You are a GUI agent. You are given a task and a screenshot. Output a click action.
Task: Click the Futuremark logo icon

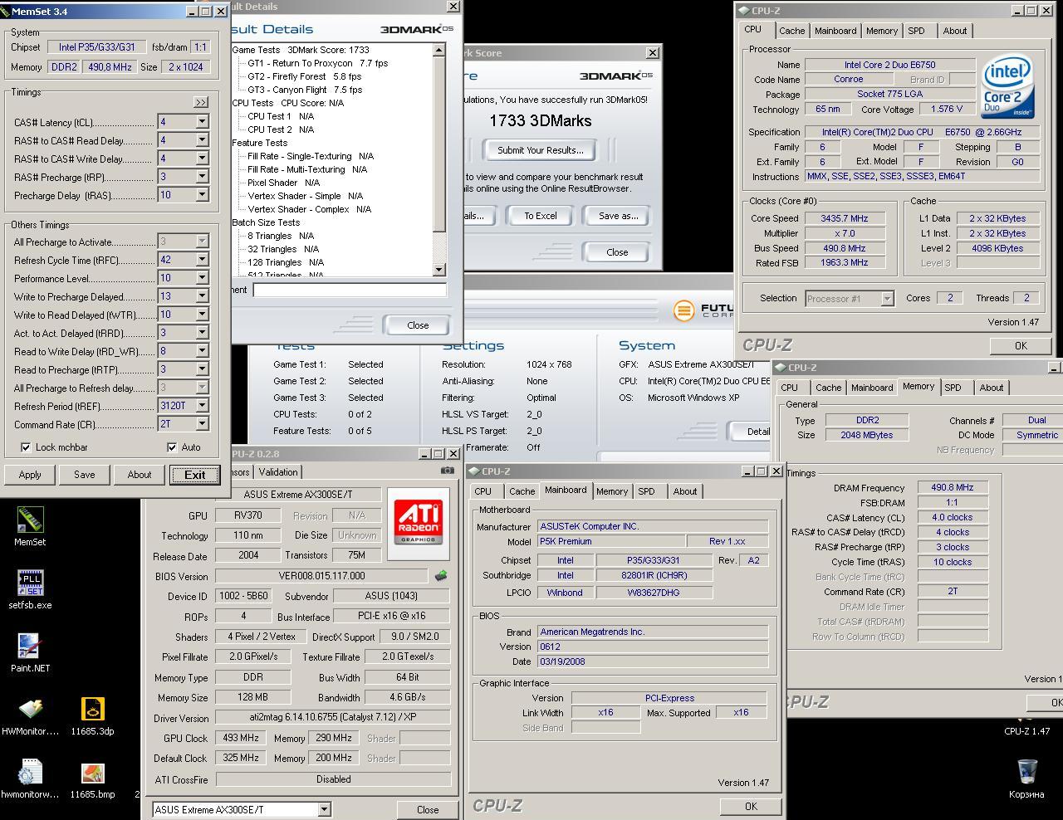point(683,311)
